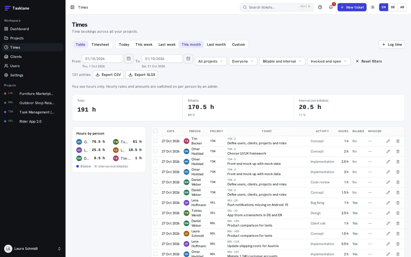
Task: Check the Laura Schmidt NOL-105 row
Action: (155, 233)
